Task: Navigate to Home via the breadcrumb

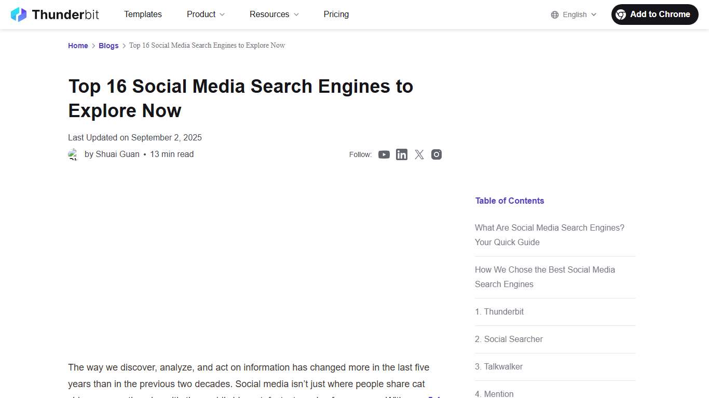Action: (x=78, y=46)
